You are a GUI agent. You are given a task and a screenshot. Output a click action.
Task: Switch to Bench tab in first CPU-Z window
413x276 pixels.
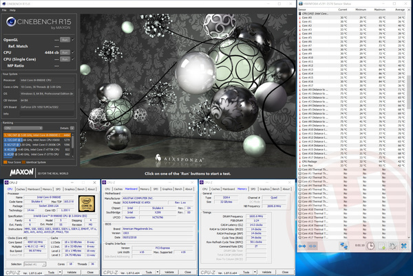[x=81, y=189]
